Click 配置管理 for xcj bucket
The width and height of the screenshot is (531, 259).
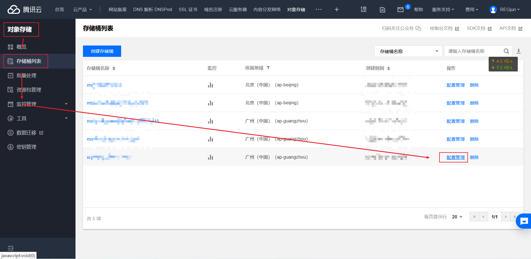pyautogui.click(x=455, y=157)
